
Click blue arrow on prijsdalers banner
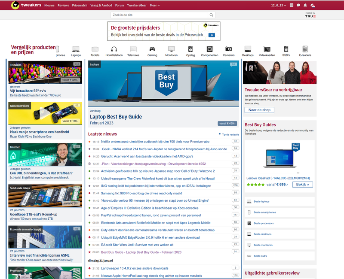click(x=212, y=35)
